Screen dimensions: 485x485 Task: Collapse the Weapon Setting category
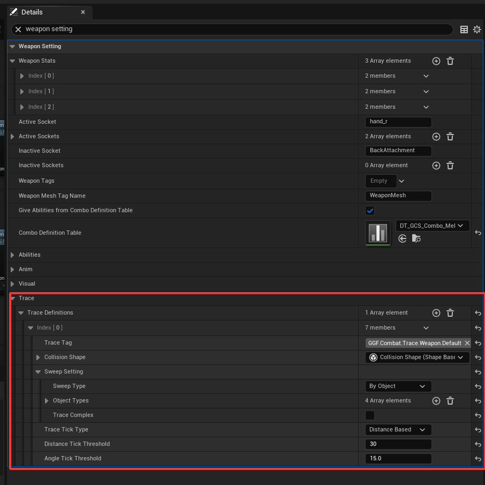click(12, 46)
